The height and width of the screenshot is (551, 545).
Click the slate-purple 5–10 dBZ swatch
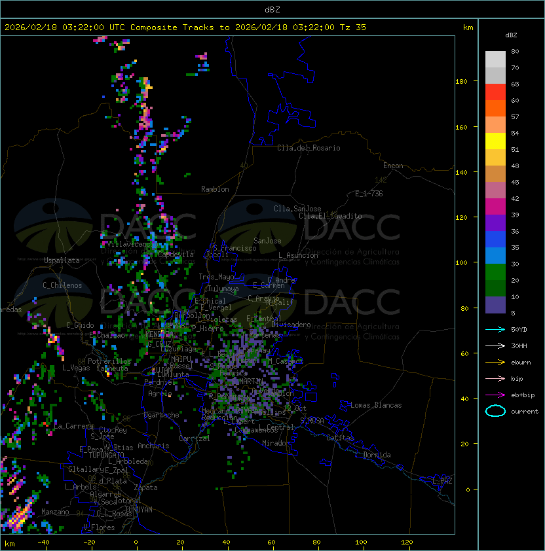click(x=495, y=305)
